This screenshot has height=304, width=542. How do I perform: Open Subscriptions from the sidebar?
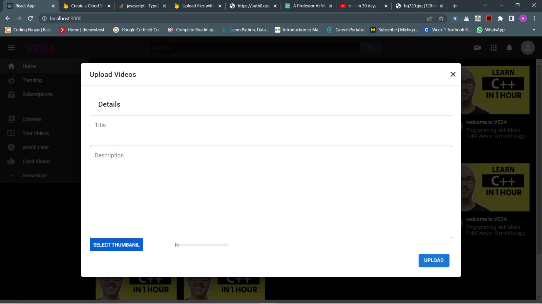[37, 94]
